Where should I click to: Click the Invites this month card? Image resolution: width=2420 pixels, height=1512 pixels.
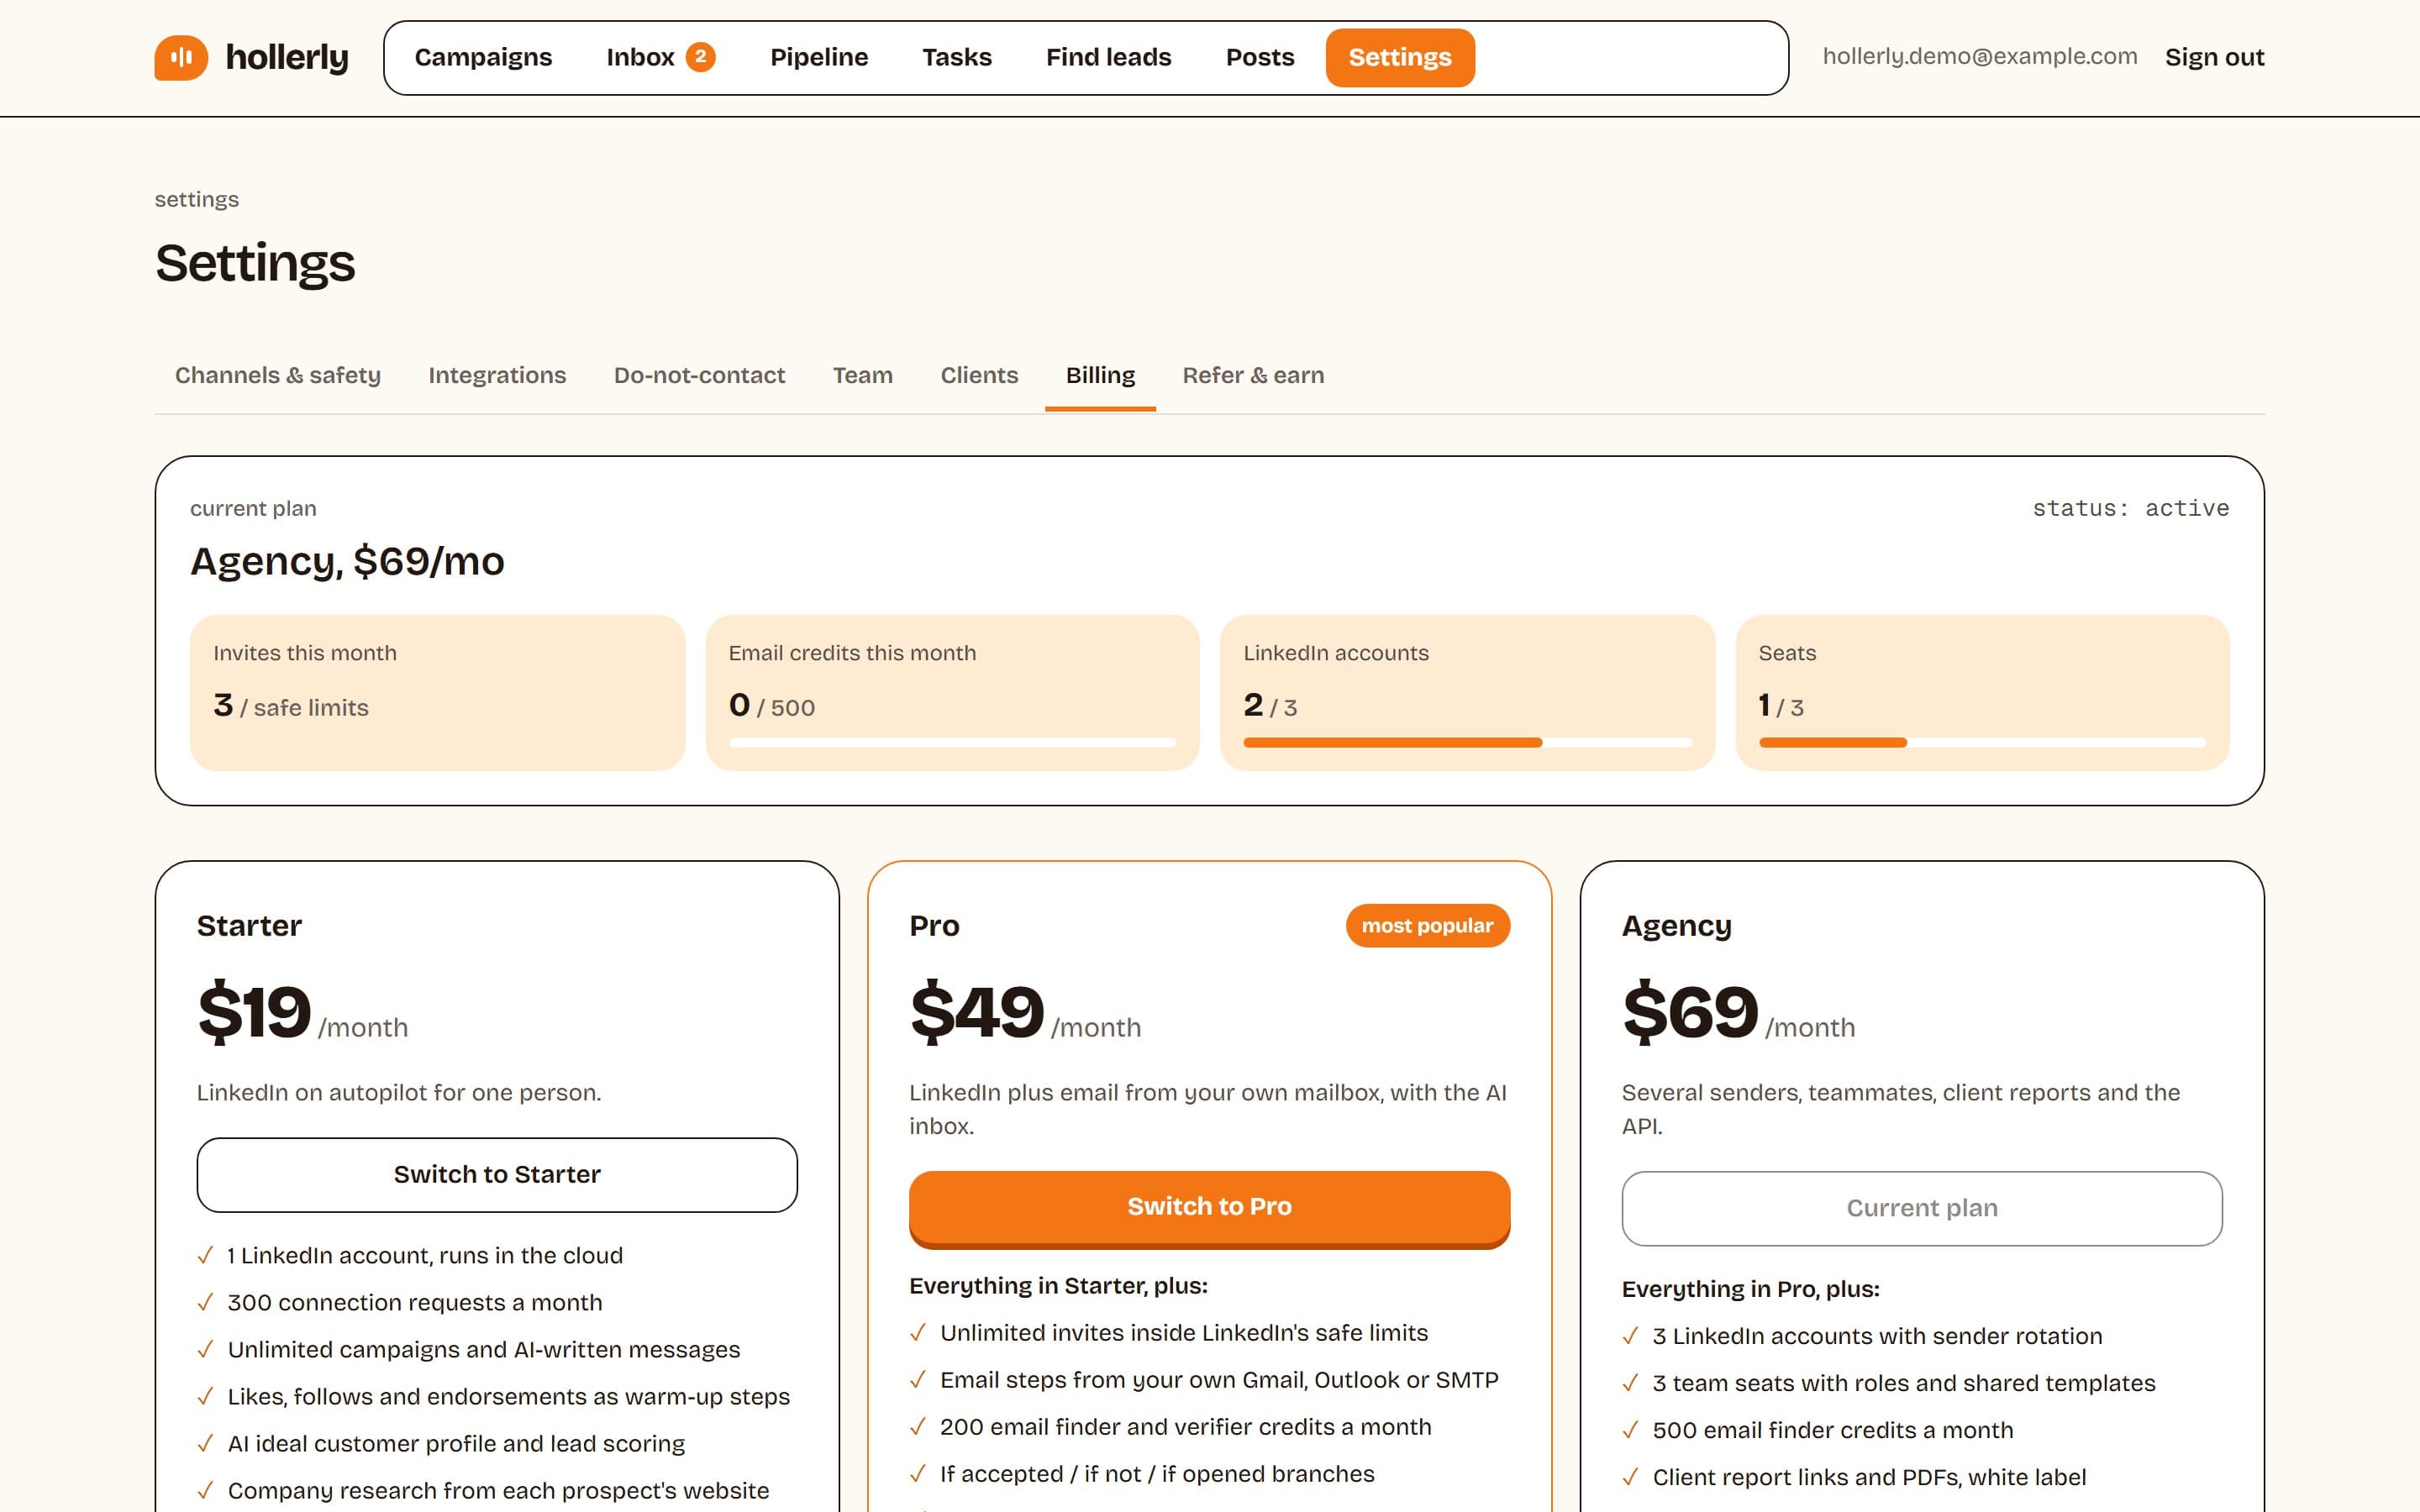pos(437,692)
